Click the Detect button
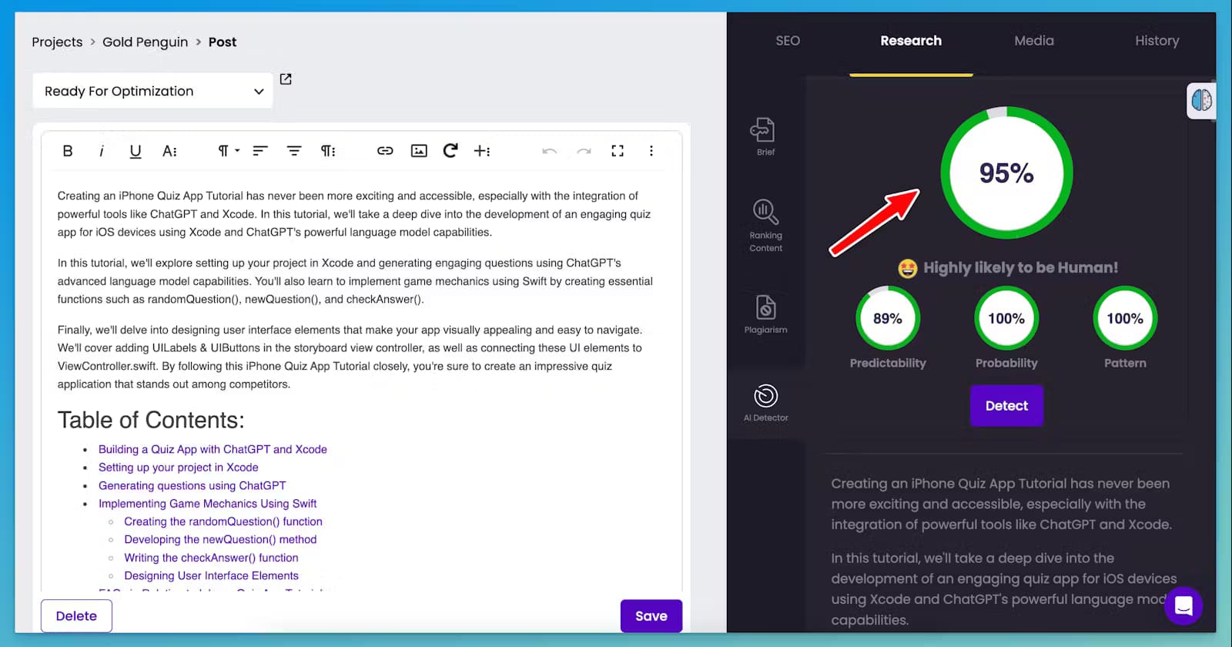The image size is (1232, 647). (1006, 406)
